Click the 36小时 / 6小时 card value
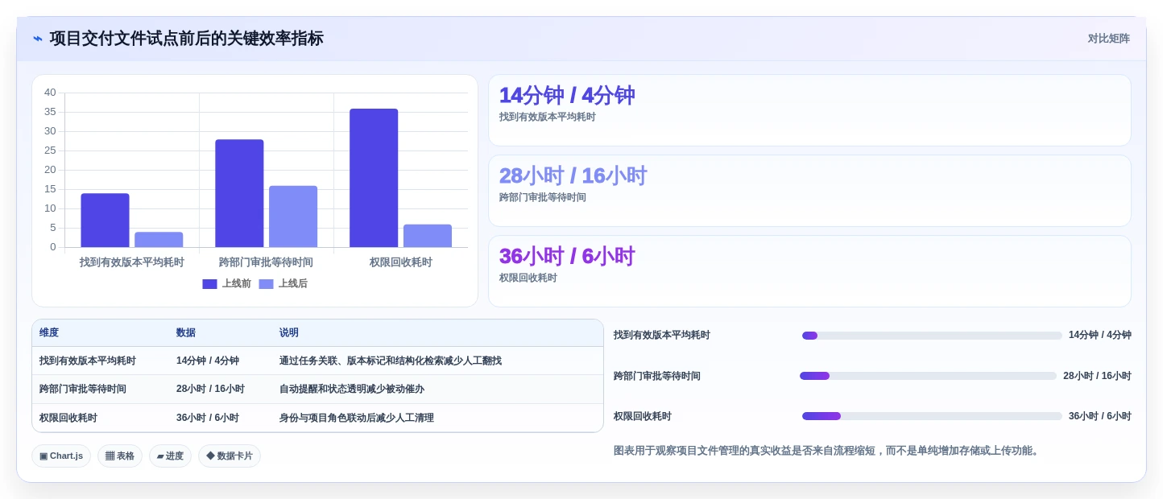This screenshot has width=1163, height=499. tap(567, 257)
